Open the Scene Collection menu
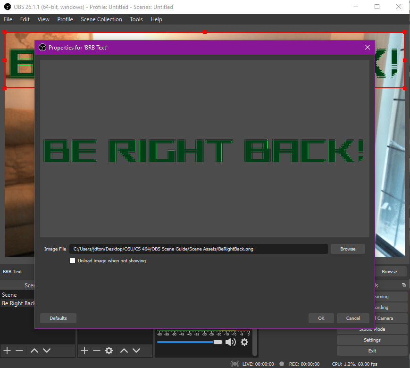This screenshot has width=410, height=368. tap(101, 19)
